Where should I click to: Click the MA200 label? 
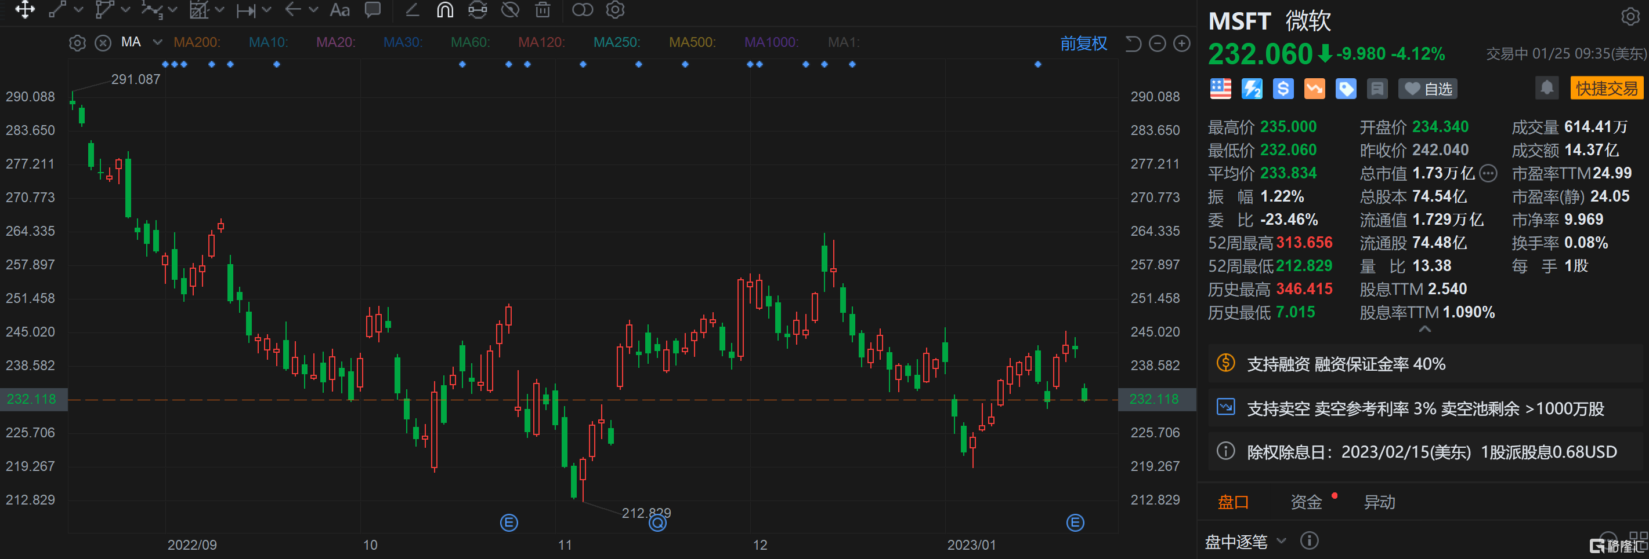(197, 42)
